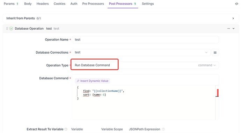Open the code view icon
This screenshot has height=133, width=241.
coord(236,4)
